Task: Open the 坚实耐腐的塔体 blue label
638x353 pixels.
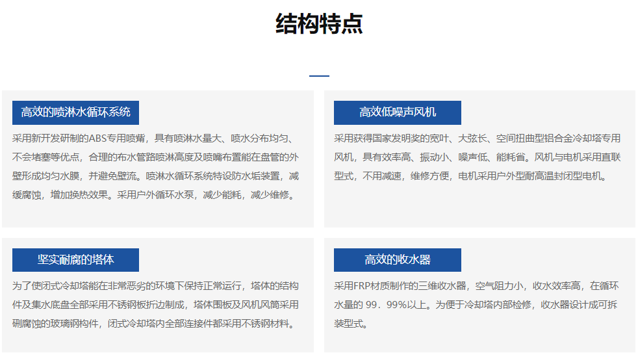Action: [75, 260]
